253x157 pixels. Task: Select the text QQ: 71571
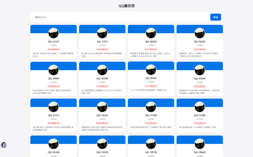pos(102,42)
